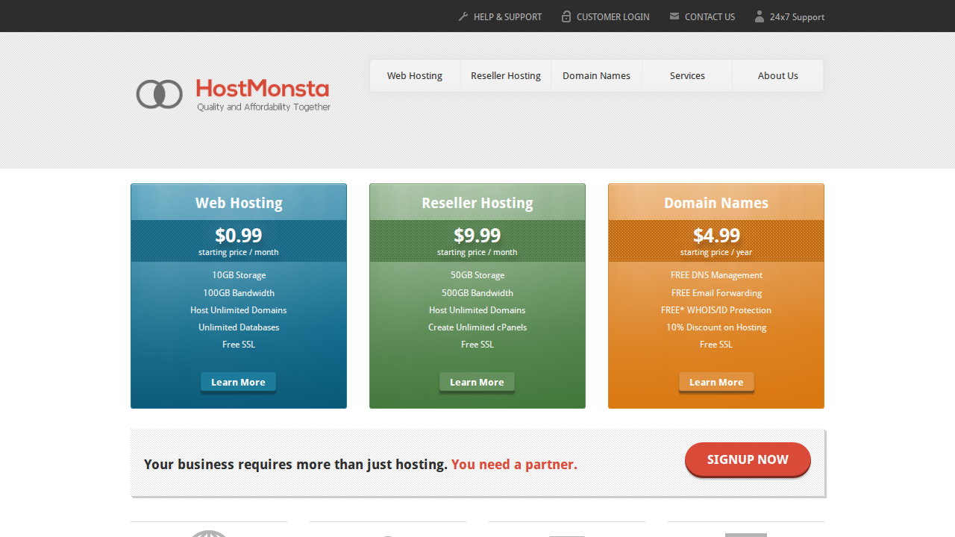Click the $4.99 price
Image resolution: width=955 pixels, height=537 pixels.
click(x=716, y=236)
